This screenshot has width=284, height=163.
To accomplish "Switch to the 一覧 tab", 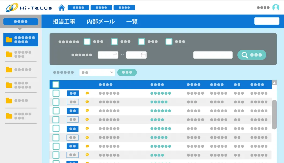I will pos(132,21).
